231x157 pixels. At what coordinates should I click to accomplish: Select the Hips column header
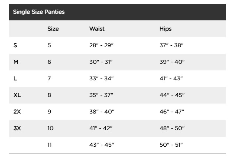[165, 29]
